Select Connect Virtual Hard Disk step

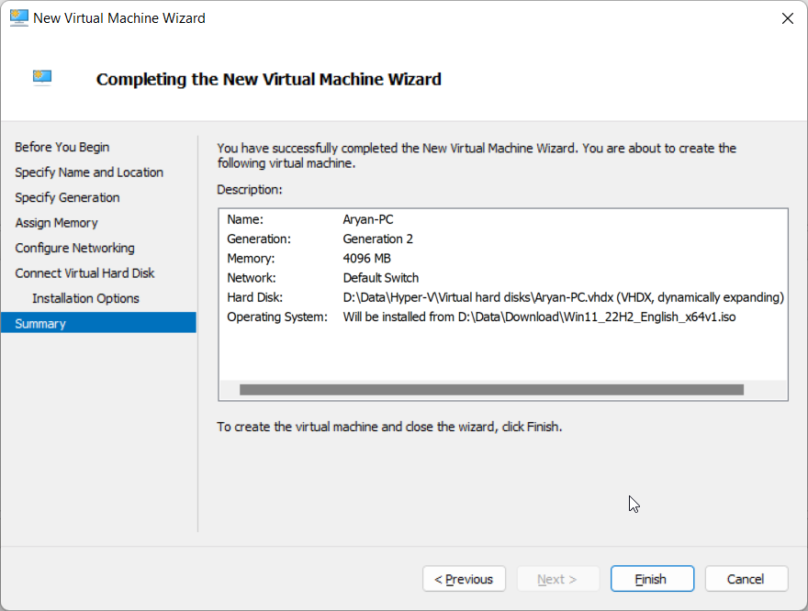pyautogui.click(x=84, y=272)
